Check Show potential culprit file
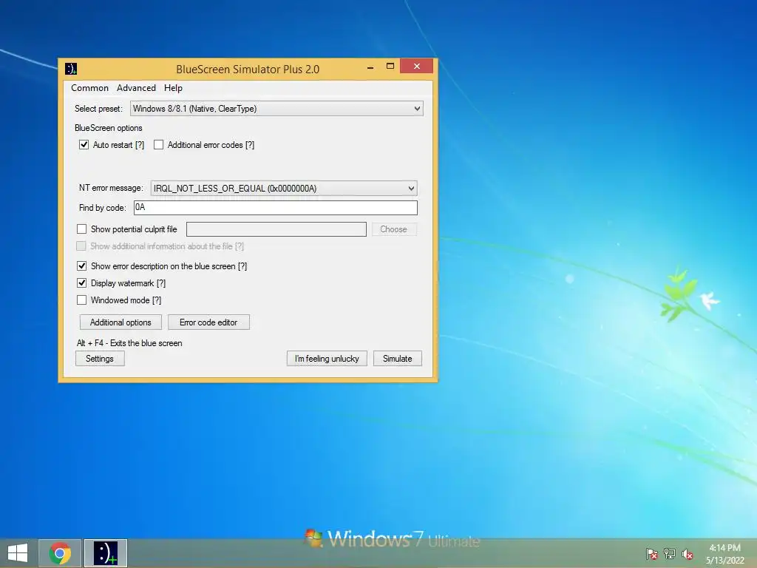 [x=81, y=229]
